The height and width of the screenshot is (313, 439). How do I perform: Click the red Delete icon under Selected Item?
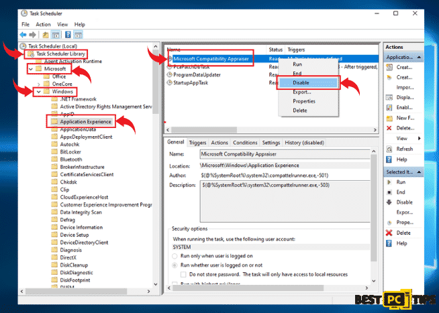click(x=389, y=233)
